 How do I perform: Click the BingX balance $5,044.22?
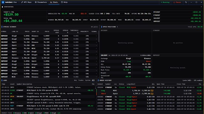[147, 20]
